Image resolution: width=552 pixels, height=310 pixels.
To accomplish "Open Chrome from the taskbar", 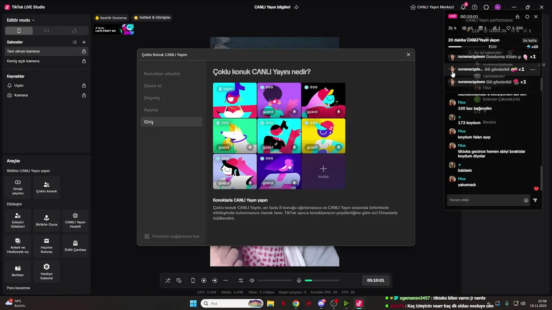I will (x=295, y=304).
